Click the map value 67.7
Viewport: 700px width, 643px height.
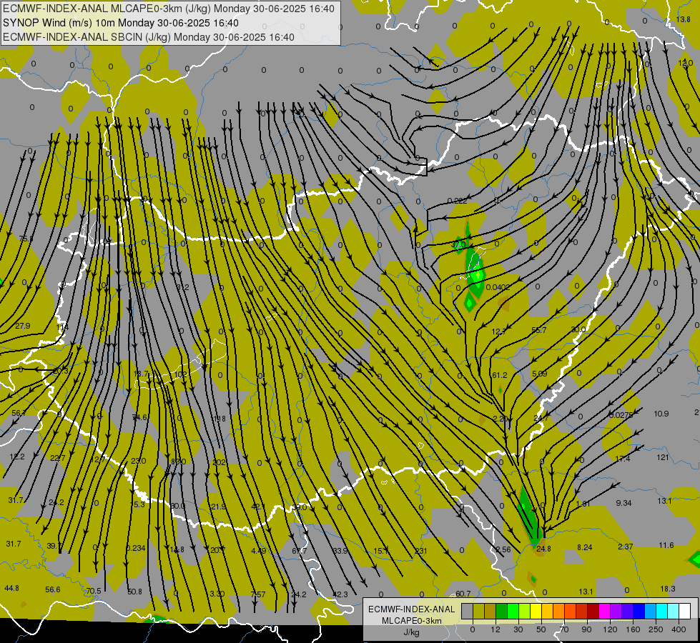300,551
